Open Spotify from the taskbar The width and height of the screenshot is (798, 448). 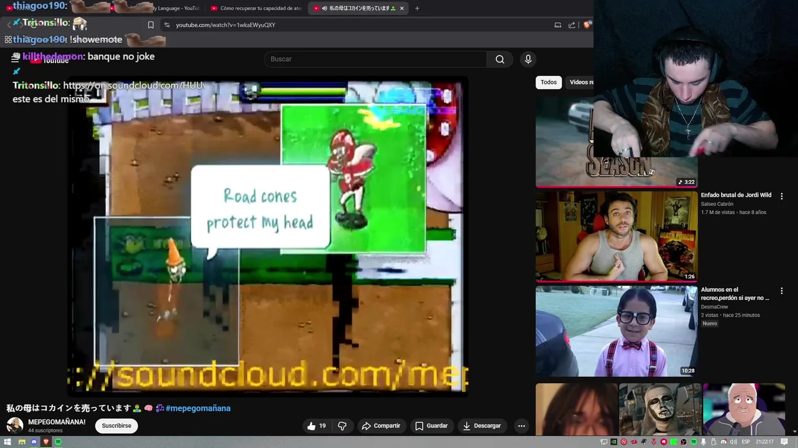pos(59,442)
